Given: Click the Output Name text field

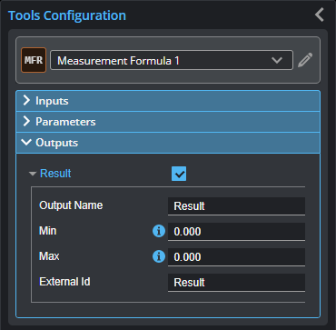Looking at the screenshot, I should pyautogui.click(x=236, y=206).
